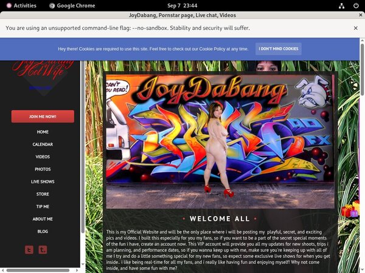Select the Store menu item
This screenshot has height=273, width=365.
(x=43, y=194)
